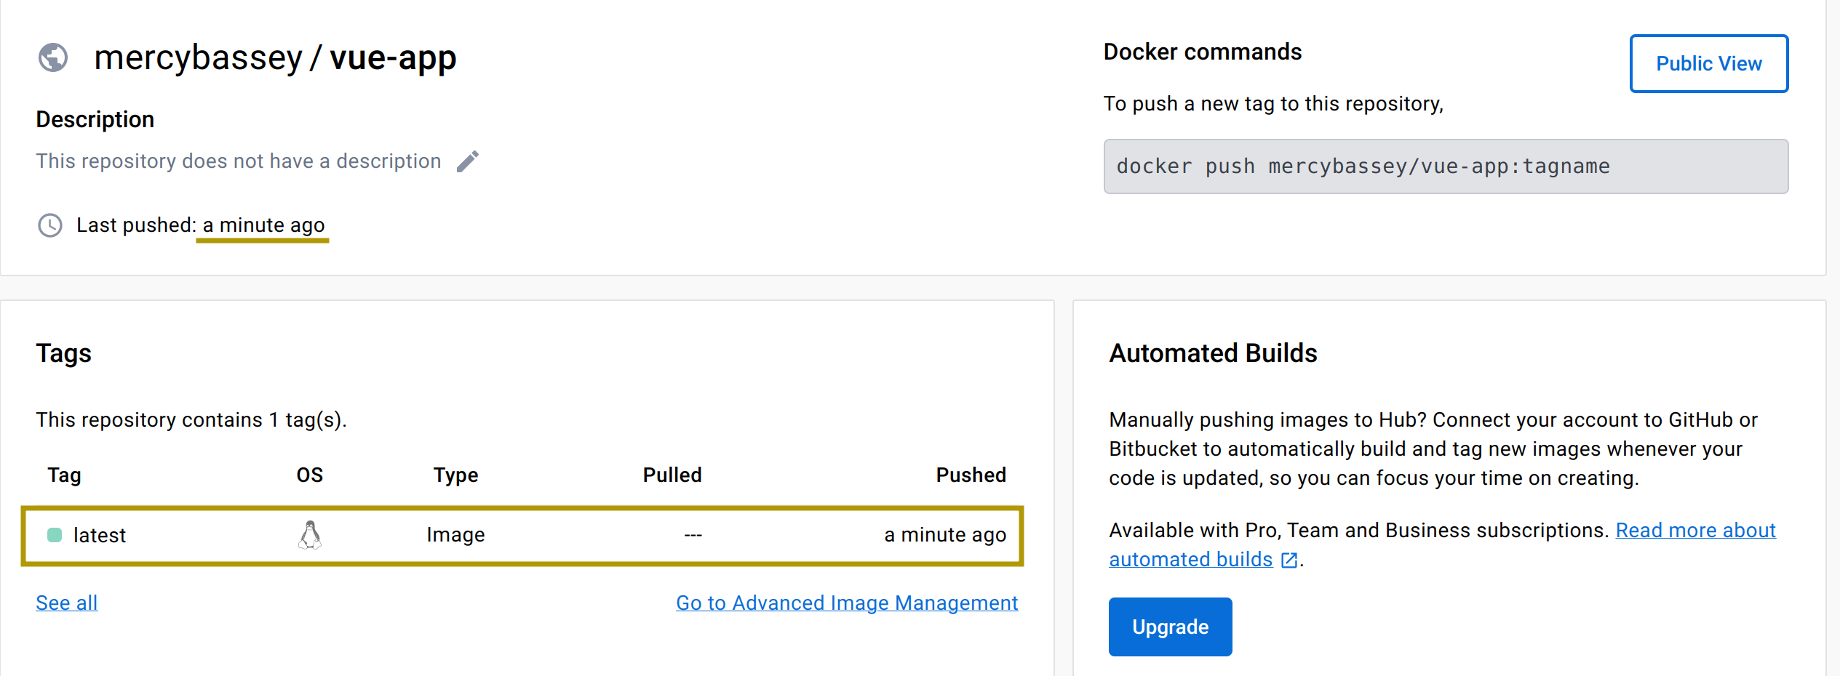The image size is (1840, 676).
Task: Click the Pulled column header
Action: pyautogui.click(x=672, y=475)
